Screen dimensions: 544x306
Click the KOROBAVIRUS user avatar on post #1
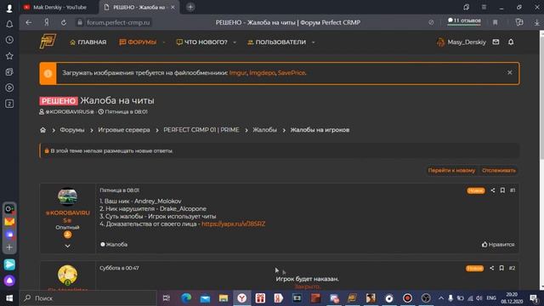point(67,196)
